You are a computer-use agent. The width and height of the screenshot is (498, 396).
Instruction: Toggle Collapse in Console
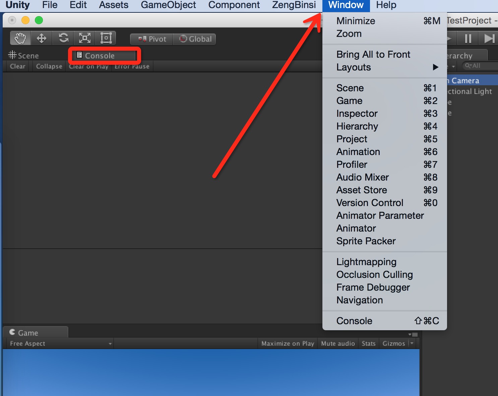tap(49, 66)
